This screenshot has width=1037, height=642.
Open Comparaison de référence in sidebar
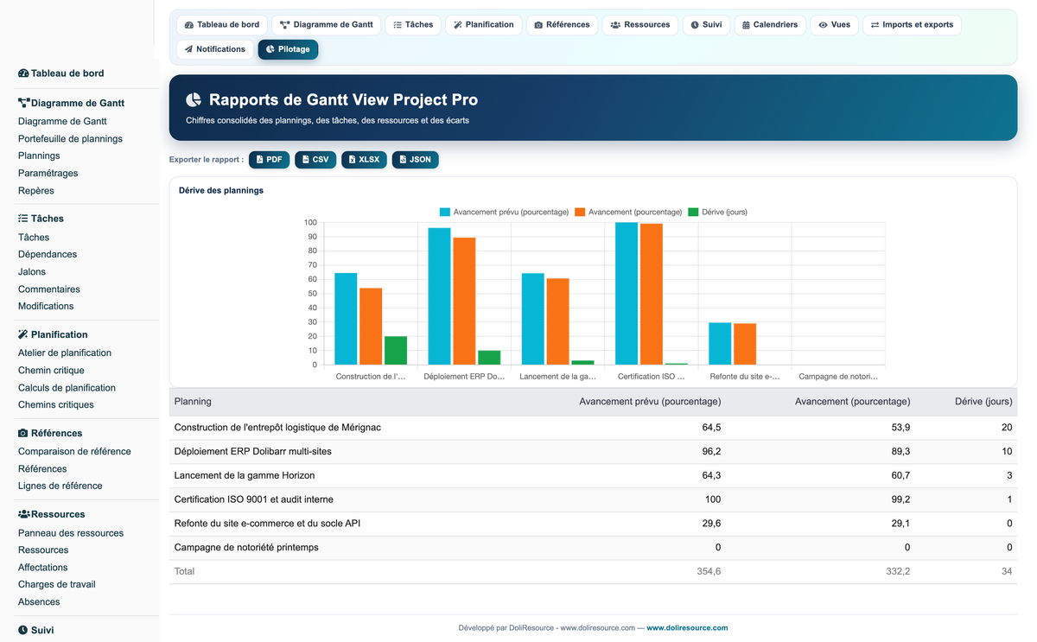coord(74,451)
